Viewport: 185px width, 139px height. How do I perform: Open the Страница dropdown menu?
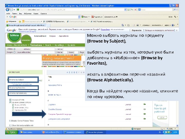coord(146,25)
